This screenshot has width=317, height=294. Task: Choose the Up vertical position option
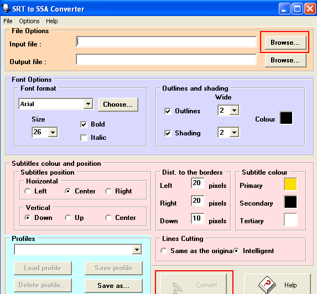[68, 218]
